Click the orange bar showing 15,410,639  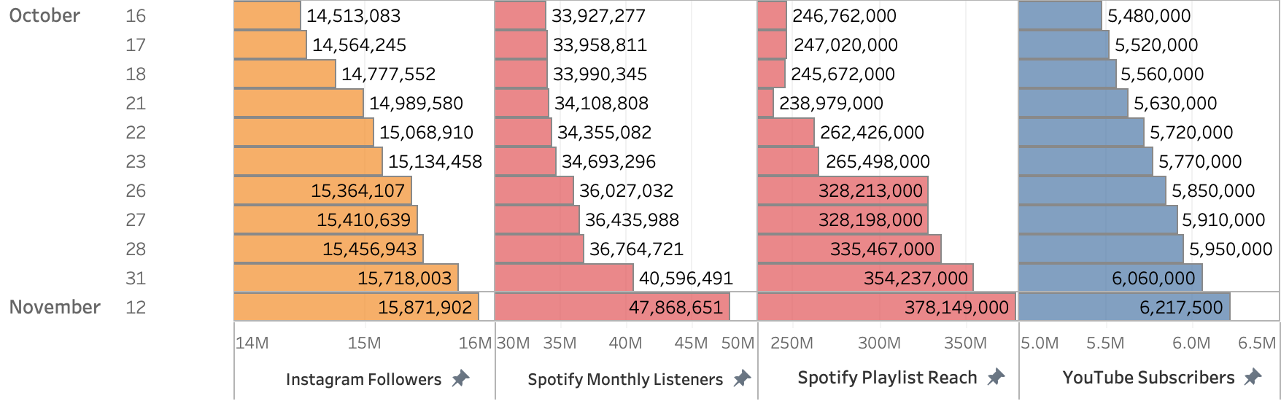tap(325, 219)
